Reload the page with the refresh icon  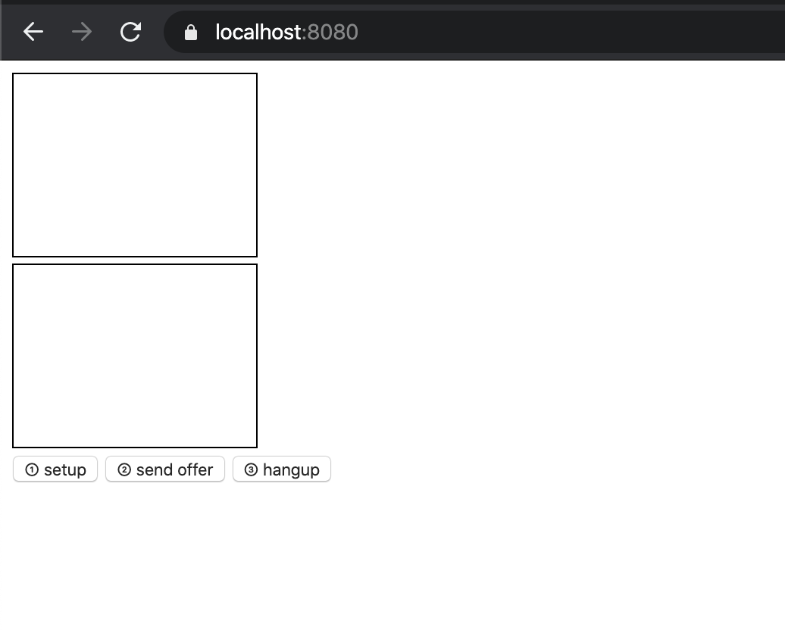130,32
